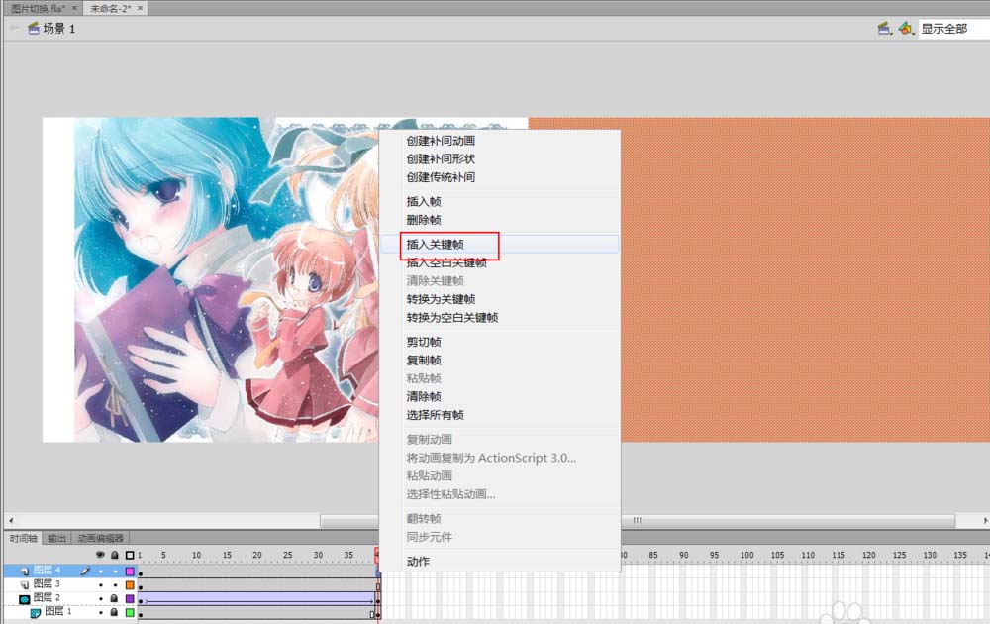Choose 创建传统补间 from context menu
990x624 pixels.
[x=441, y=177]
